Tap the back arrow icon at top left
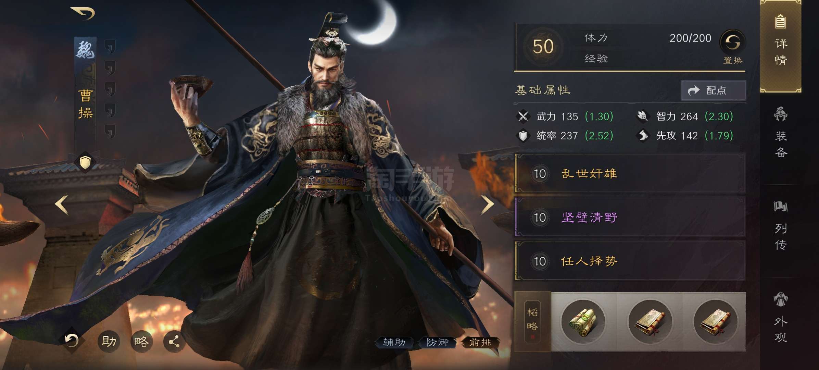Screen dimensions: 819x370 click(83, 13)
